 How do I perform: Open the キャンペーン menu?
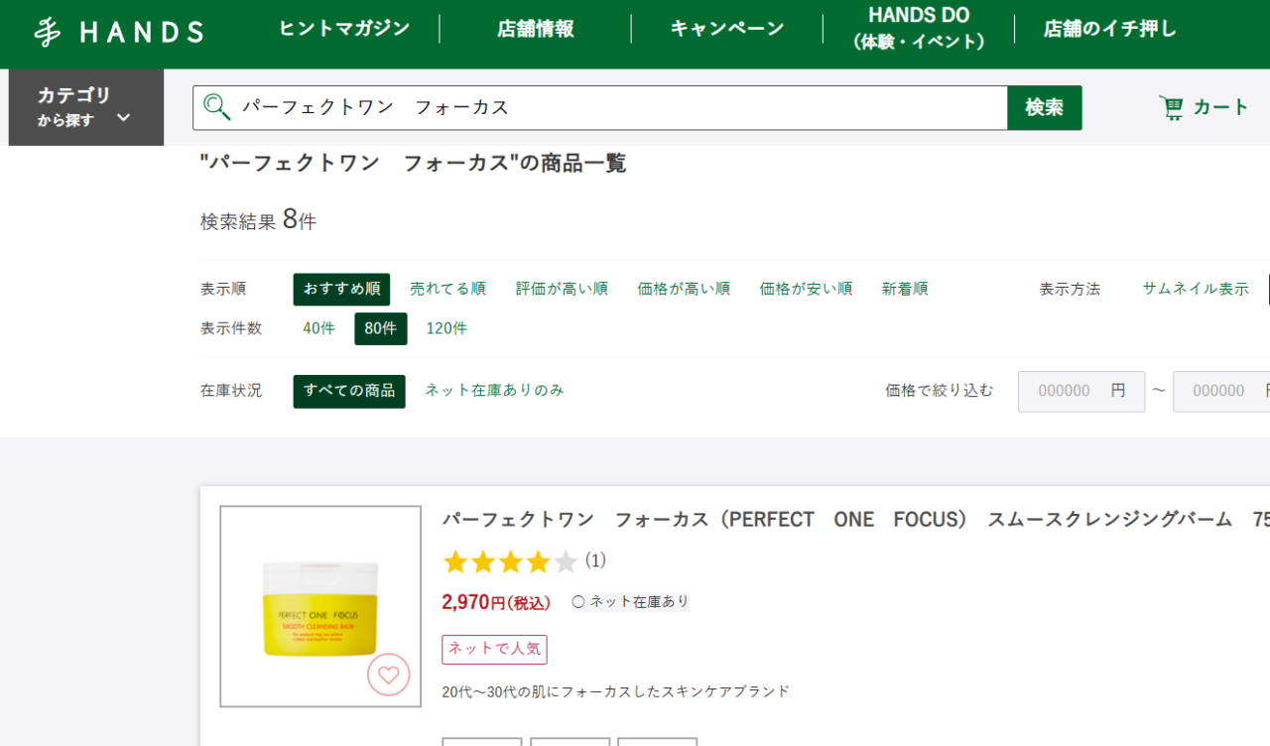[727, 29]
